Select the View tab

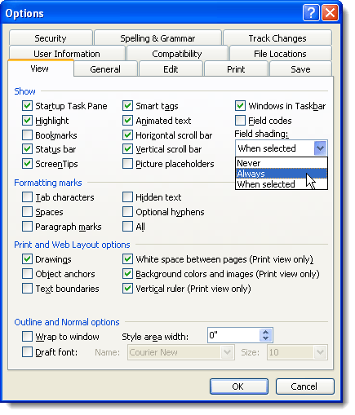point(40,68)
